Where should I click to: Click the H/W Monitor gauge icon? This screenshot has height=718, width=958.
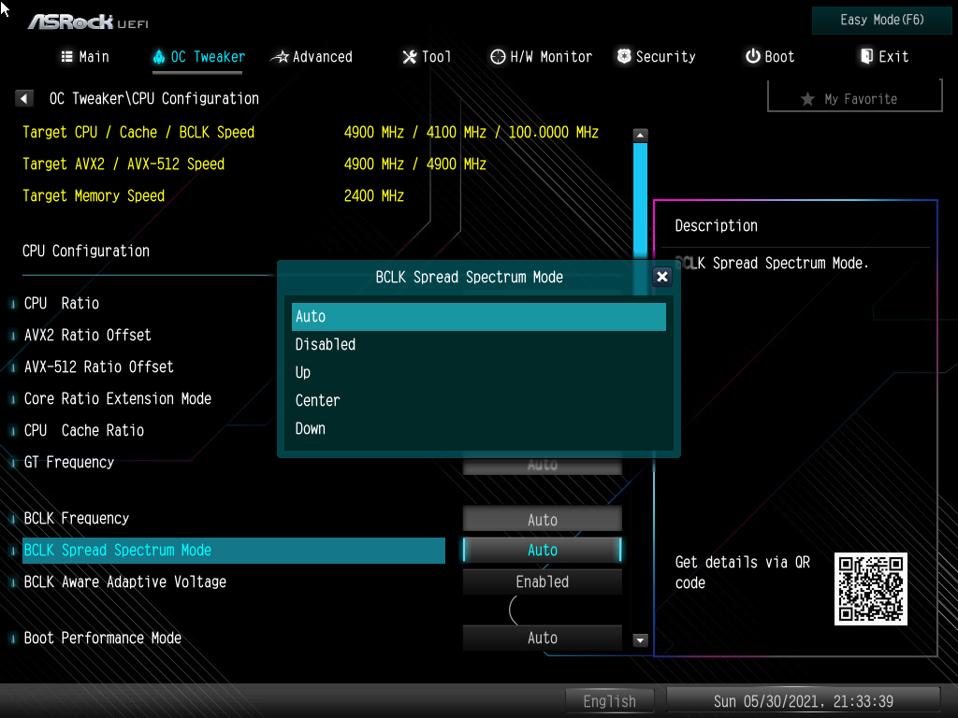498,57
